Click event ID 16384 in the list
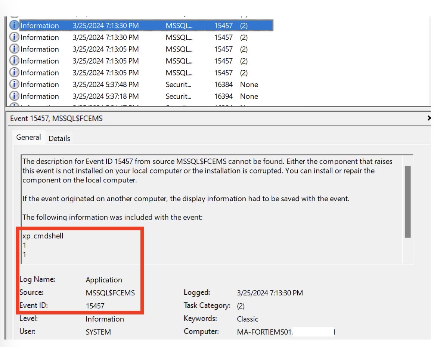 (223, 85)
